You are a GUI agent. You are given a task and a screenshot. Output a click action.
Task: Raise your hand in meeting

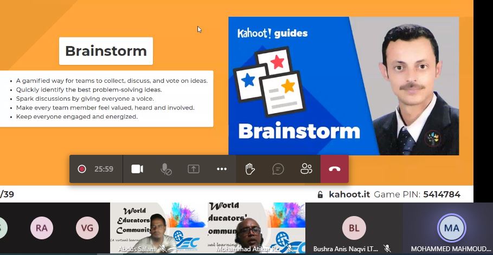point(250,169)
